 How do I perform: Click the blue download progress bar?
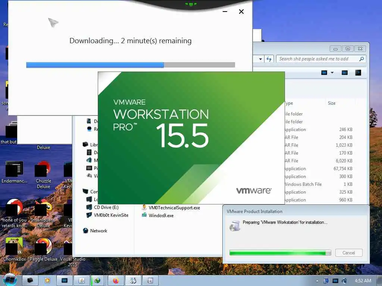tap(131, 65)
